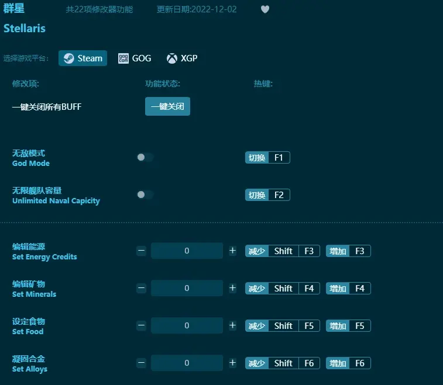Decrease Set Food with minus button
Screen dimensions: 443x385
point(141,325)
